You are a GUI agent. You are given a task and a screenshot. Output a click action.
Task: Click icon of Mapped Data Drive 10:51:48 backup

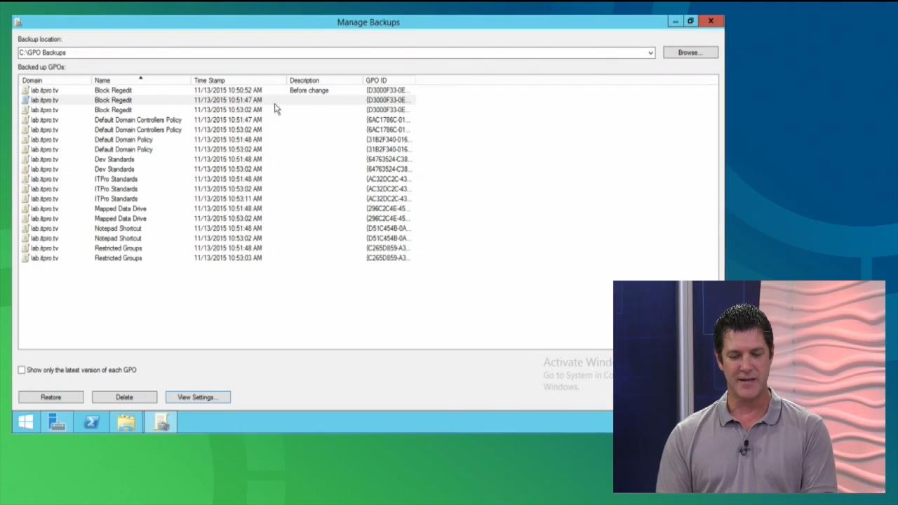[25, 208]
